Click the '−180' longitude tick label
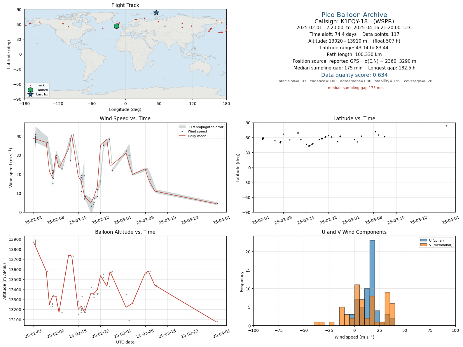 pyautogui.click(x=24, y=104)
